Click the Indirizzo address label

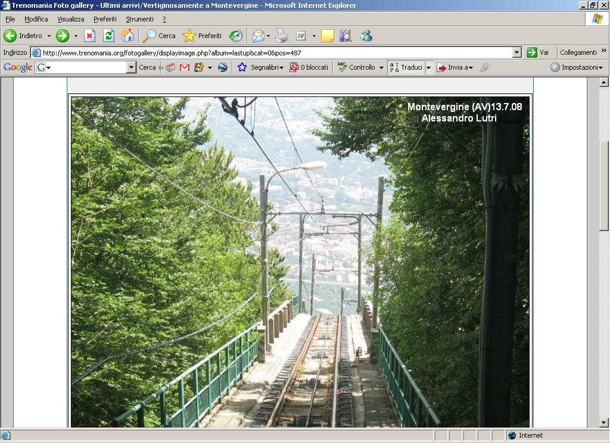click(15, 52)
